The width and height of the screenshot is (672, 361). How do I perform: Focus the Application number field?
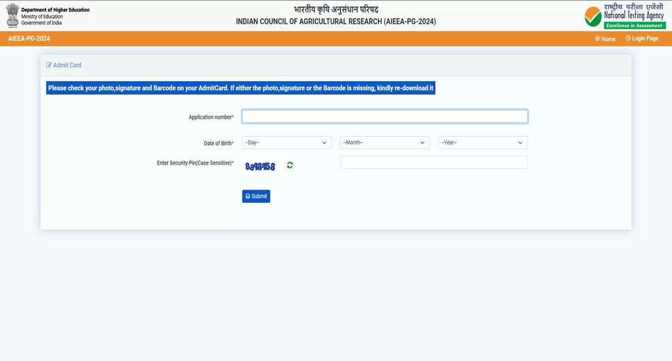click(385, 117)
